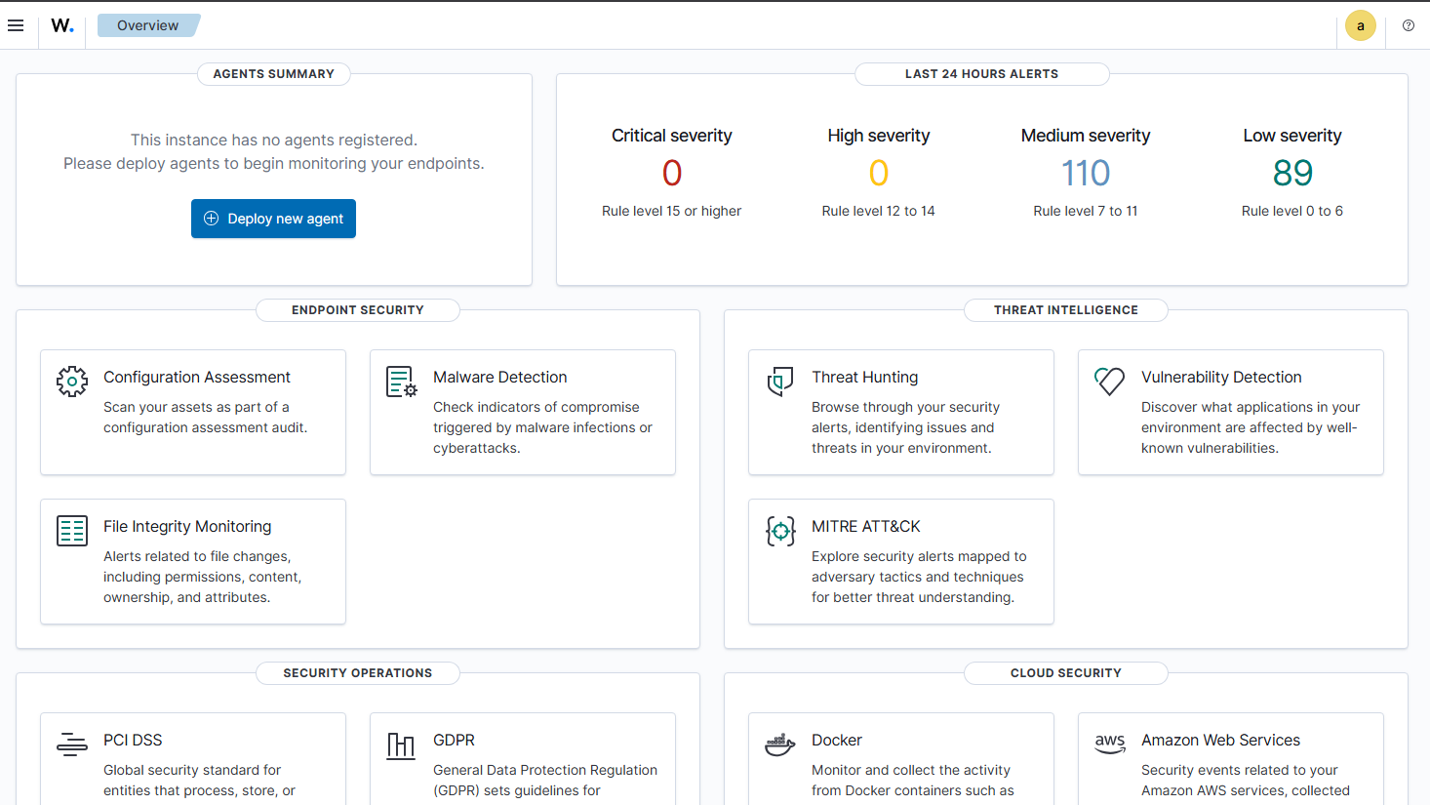Open the File Integrity Monitoring icon
Screen dimensions: 1430x805
tap(72, 531)
